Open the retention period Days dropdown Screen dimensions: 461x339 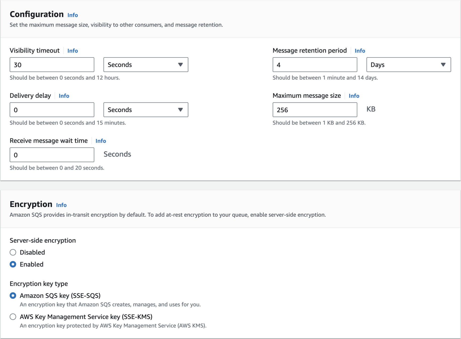click(x=409, y=65)
